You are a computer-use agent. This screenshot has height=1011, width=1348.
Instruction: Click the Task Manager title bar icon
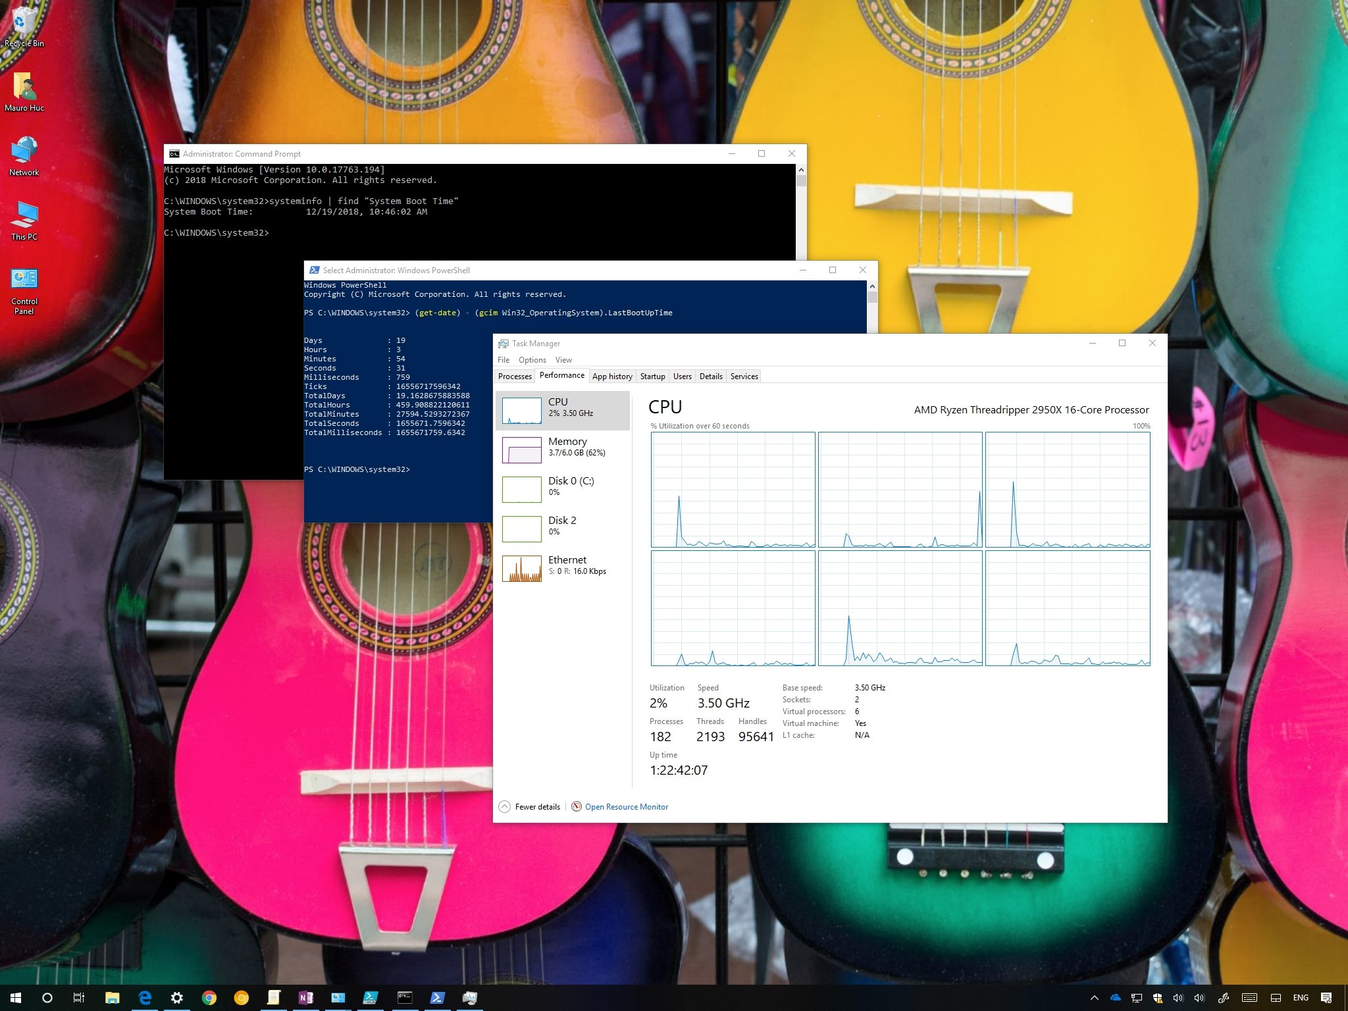pos(504,344)
